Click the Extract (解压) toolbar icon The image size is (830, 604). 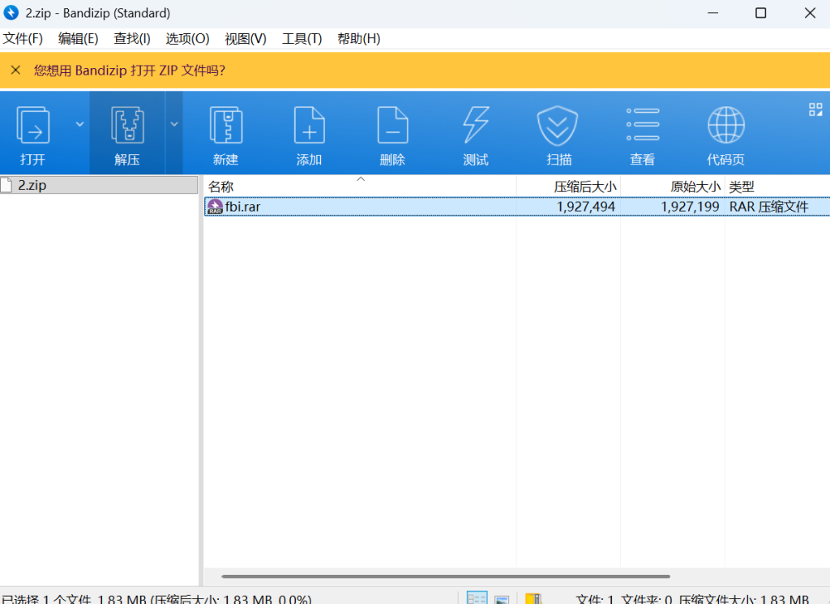[x=127, y=126]
